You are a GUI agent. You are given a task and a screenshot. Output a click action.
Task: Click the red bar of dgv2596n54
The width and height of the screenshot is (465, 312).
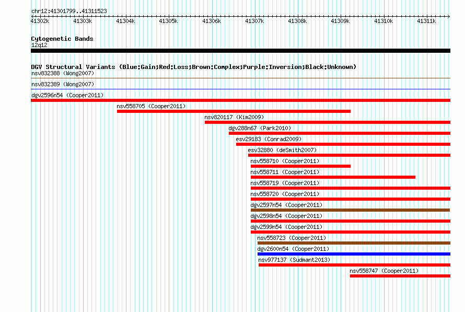[240, 100]
